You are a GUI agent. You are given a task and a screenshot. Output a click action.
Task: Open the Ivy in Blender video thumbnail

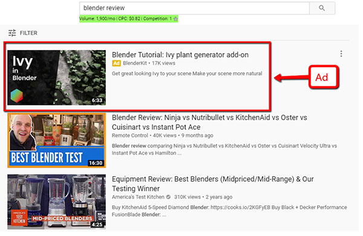tap(56, 78)
